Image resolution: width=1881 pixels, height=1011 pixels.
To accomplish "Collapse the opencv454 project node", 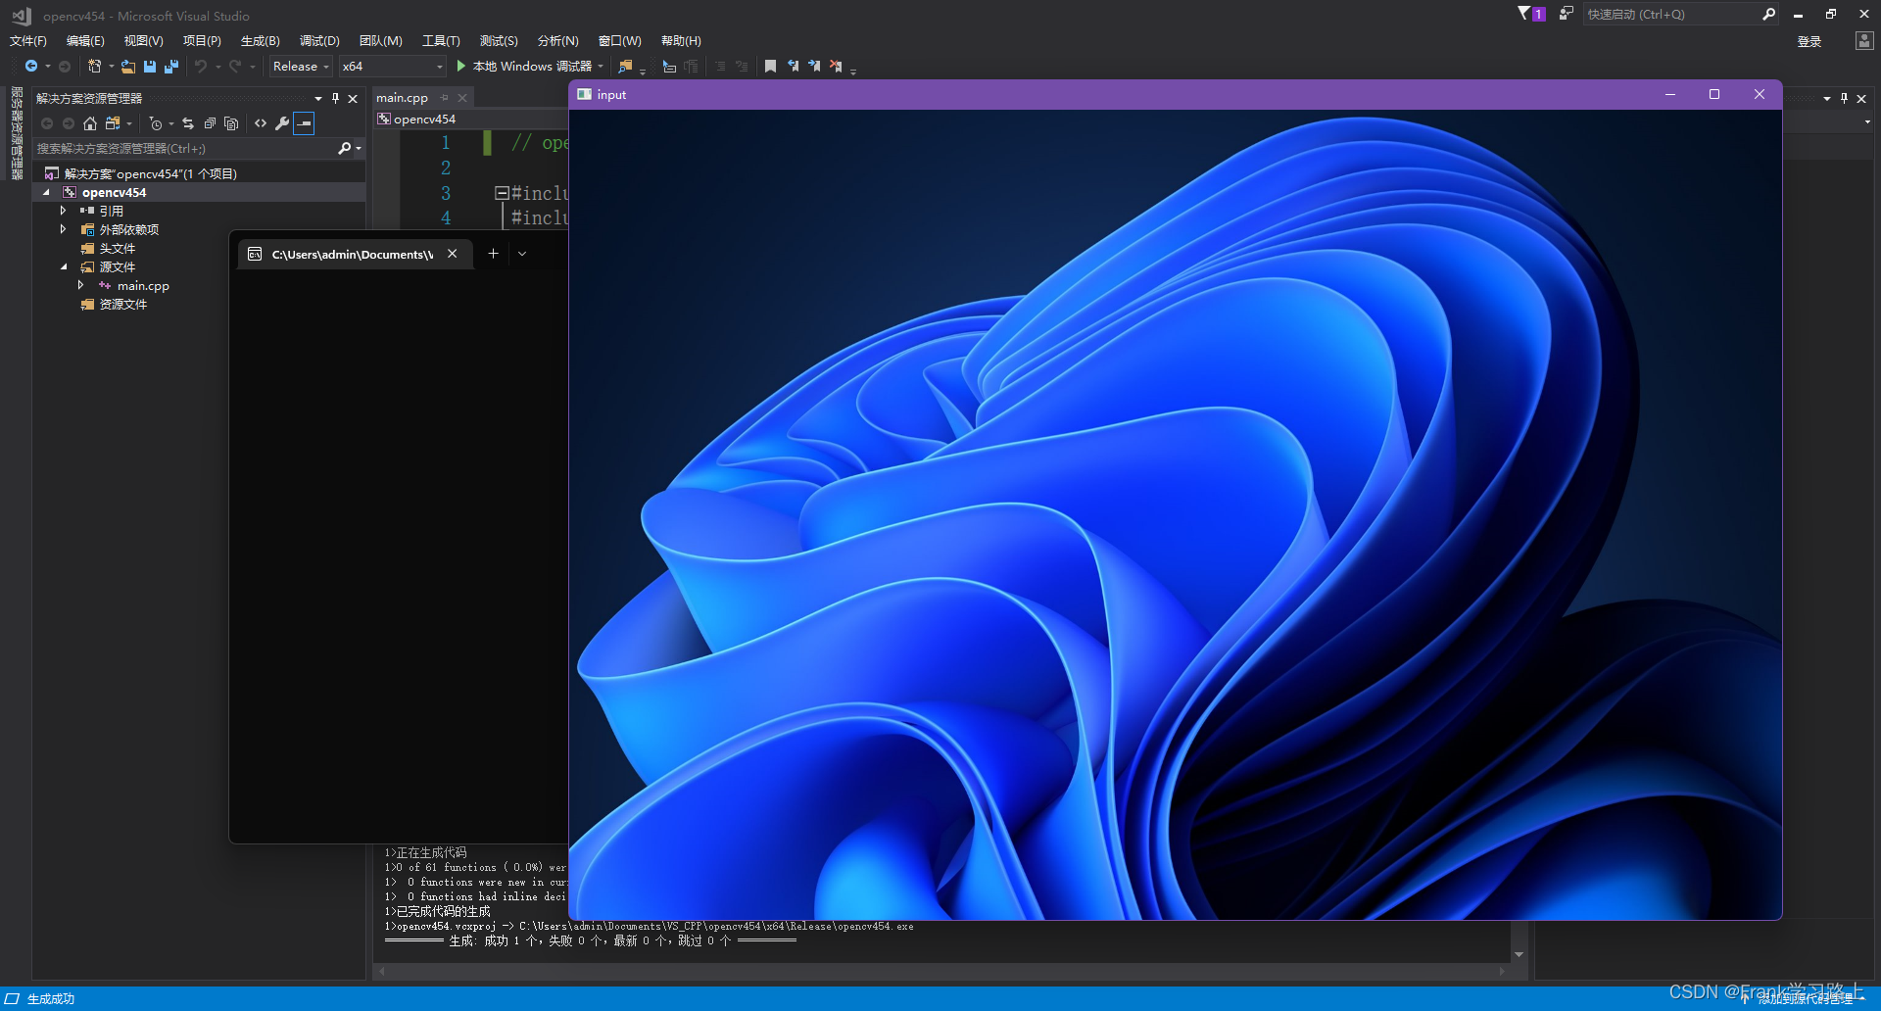I will (46, 193).
